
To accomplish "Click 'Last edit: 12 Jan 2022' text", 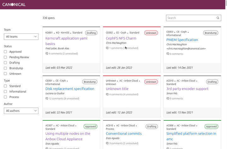I will 119,112.
